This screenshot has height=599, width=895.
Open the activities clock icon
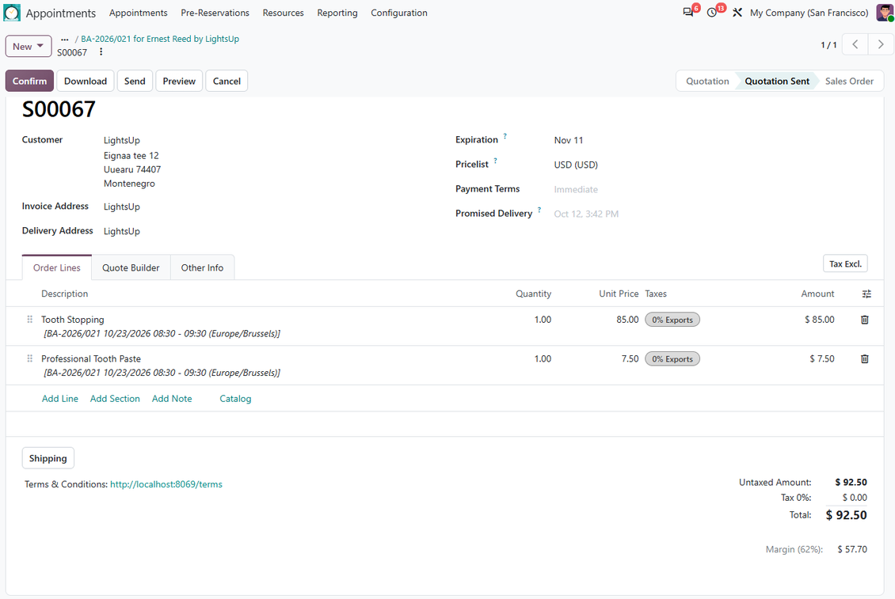point(712,13)
